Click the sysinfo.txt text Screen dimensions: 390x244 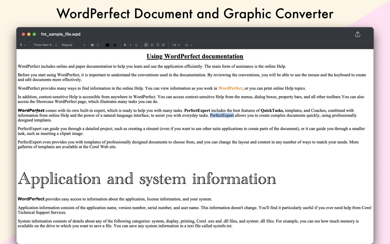click(x=223, y=226)
